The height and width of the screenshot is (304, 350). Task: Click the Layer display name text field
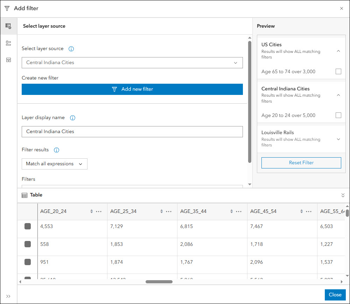point(132,132)
